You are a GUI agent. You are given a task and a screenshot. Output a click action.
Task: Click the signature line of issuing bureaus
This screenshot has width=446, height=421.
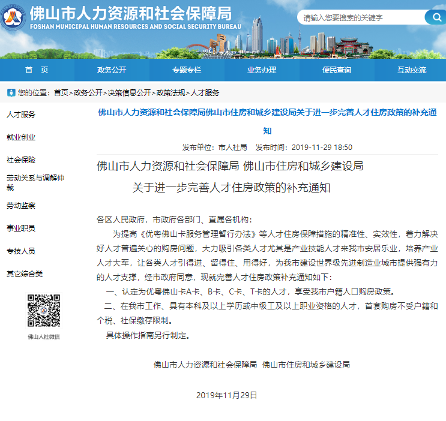coord(252,365)
